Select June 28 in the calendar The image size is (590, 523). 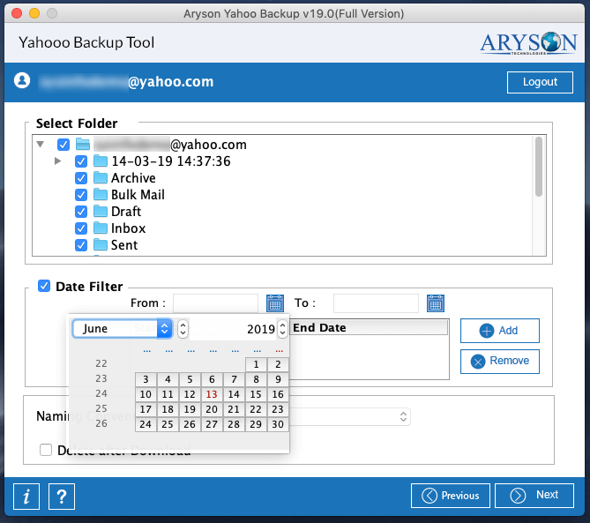click(234, 424)
